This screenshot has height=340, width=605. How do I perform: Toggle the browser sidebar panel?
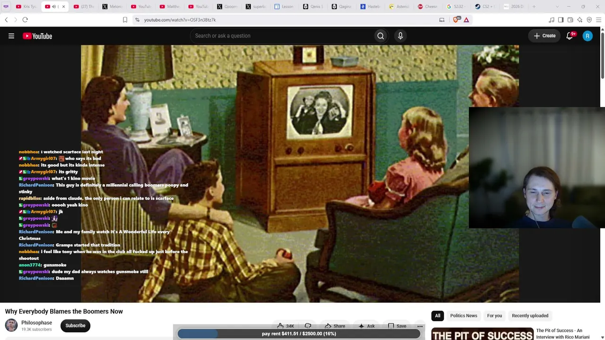point(561,20)
